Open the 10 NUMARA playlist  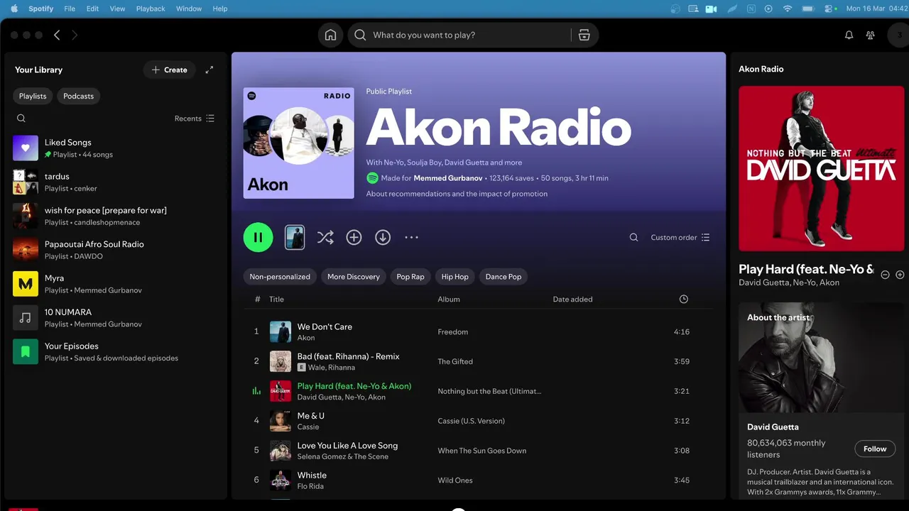pyautogui.click(x=116, y=318)
